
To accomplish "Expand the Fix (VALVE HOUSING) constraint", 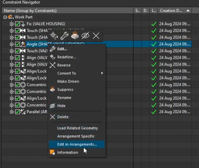I will click(x=12, y=24).
